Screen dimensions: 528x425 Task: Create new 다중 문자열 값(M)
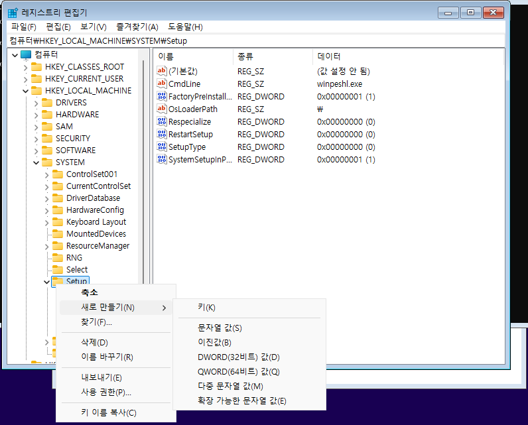click(249, 387)
